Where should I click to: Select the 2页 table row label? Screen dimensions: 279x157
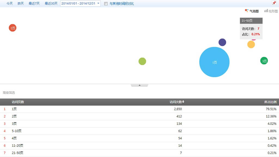point(14,116)
